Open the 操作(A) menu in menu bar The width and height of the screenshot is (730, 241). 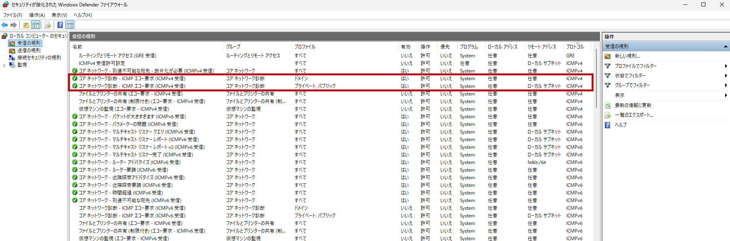37,15
